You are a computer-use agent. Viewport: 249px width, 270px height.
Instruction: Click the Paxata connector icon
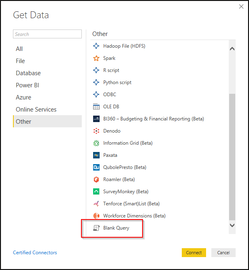coord(96,155)
